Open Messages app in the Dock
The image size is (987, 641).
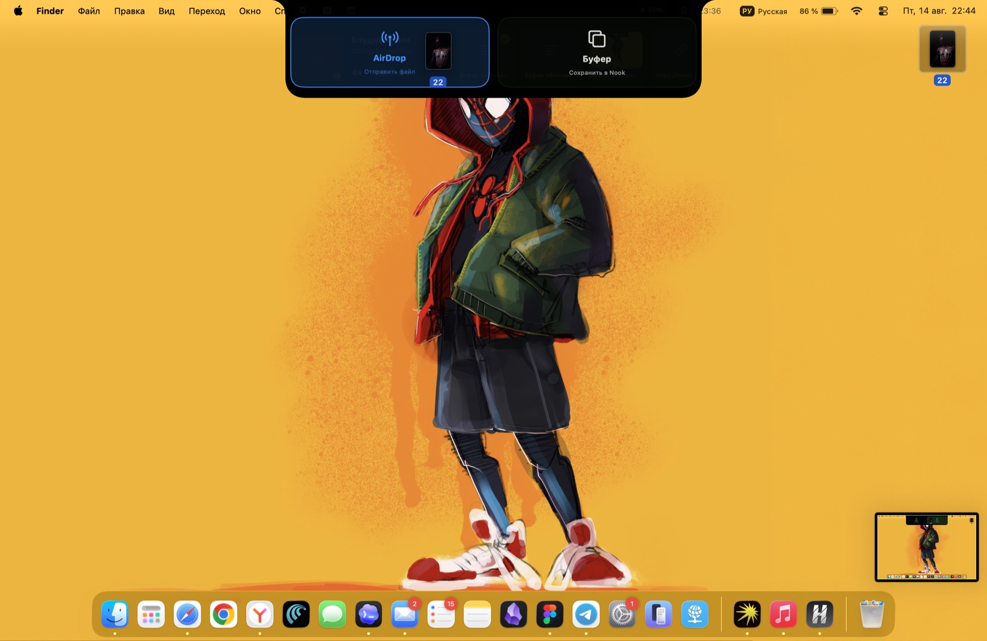(332, 614)
